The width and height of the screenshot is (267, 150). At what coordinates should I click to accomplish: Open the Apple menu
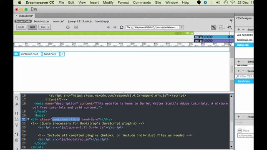[20, 2]
